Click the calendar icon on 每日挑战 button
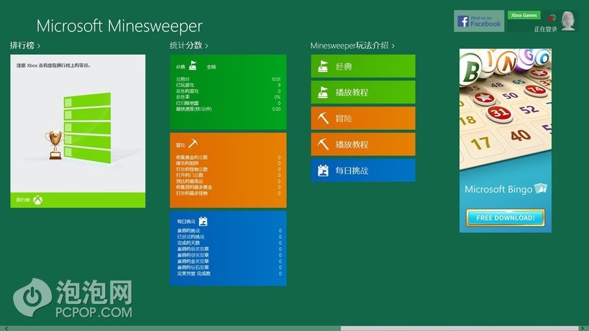This screenshot has height=331, width=589. (323, 171)
